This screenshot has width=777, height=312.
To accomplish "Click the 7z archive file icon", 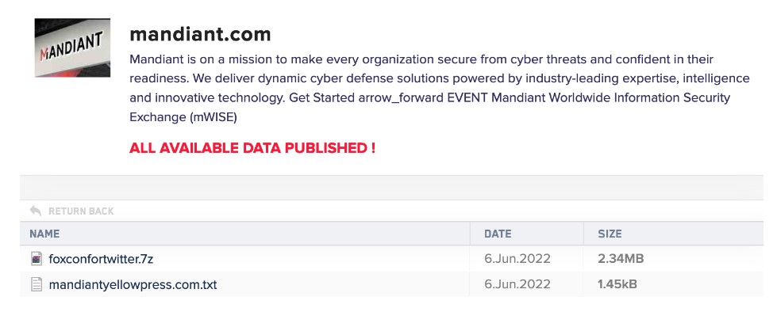I will (x=37, y=259).
